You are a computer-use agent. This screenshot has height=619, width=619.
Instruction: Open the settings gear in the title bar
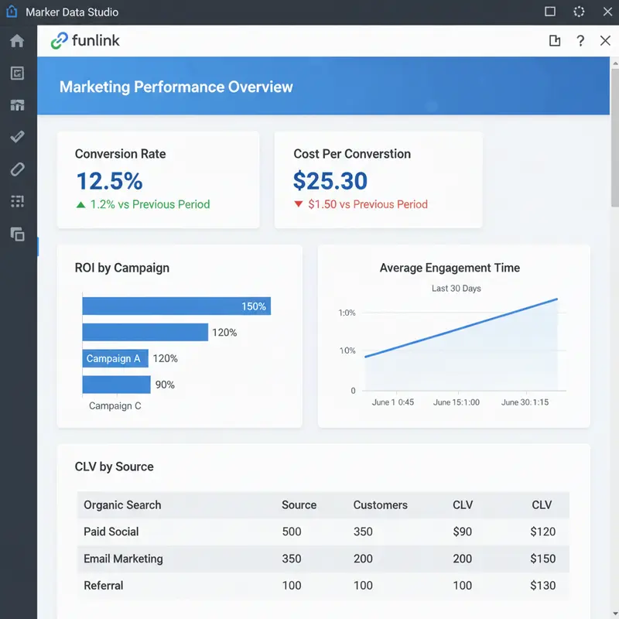tap(578, 12)
